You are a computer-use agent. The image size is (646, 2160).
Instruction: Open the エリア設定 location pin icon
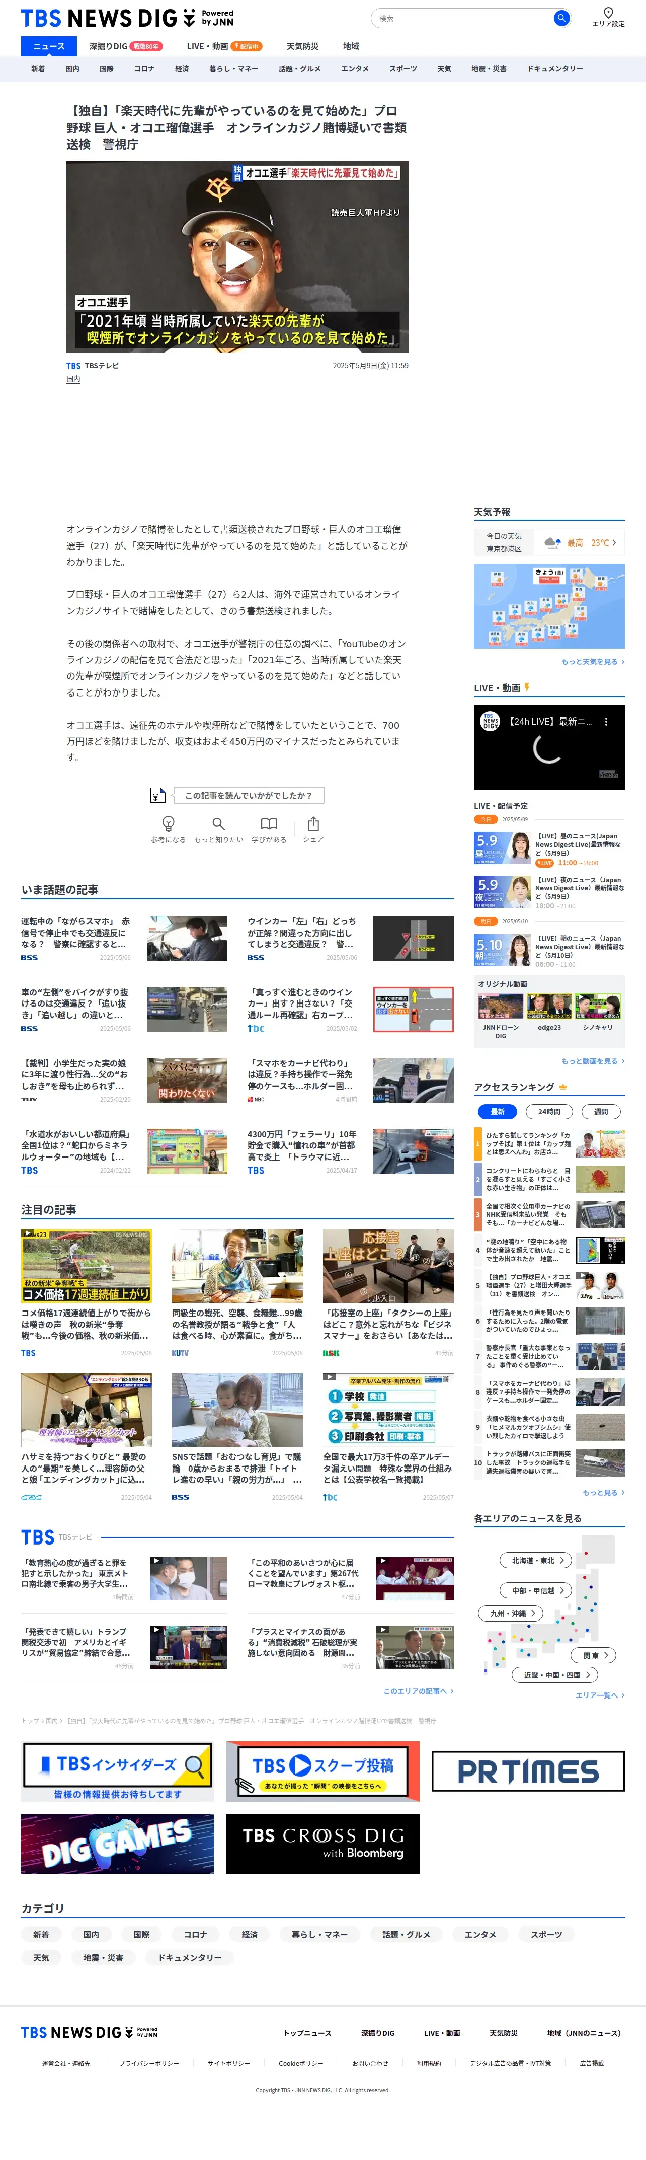tap(608, 13)
